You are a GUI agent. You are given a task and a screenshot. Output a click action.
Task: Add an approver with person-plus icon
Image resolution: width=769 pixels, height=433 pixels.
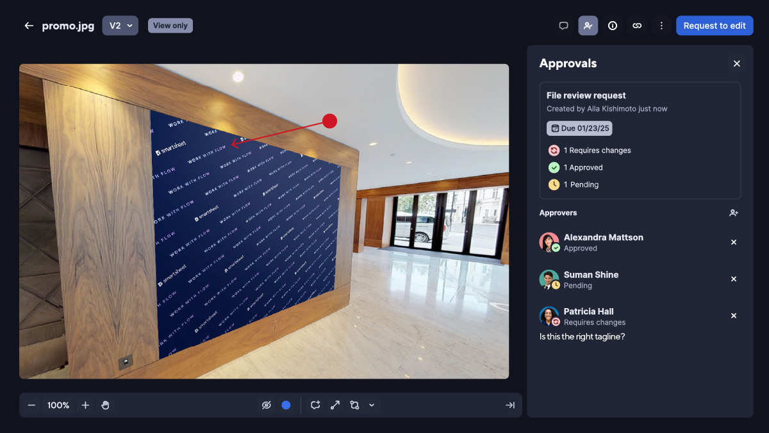(x=734, y=213)
